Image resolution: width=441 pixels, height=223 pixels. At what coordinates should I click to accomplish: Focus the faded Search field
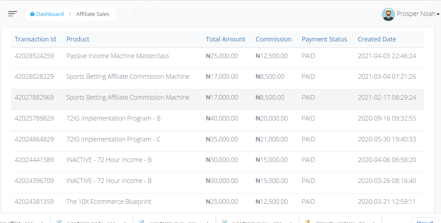pos(169,12)
